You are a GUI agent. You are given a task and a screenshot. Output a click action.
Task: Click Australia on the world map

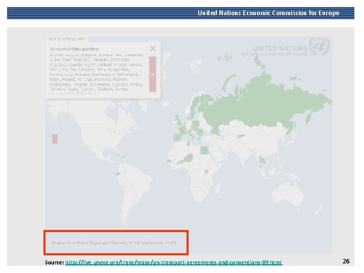288,194
